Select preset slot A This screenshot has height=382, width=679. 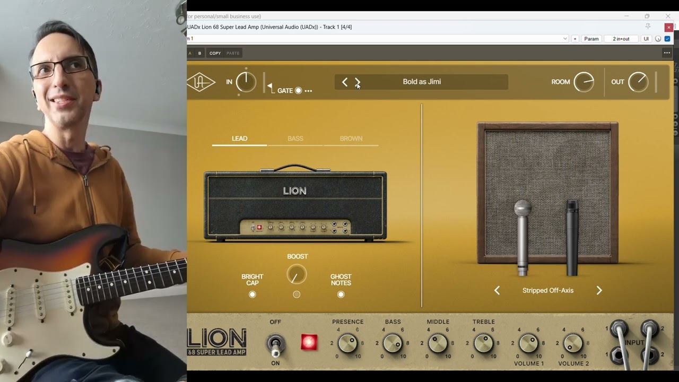[190, 53]
